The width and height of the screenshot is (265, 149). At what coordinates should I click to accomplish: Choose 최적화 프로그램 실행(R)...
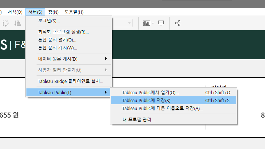coord(69,32)
